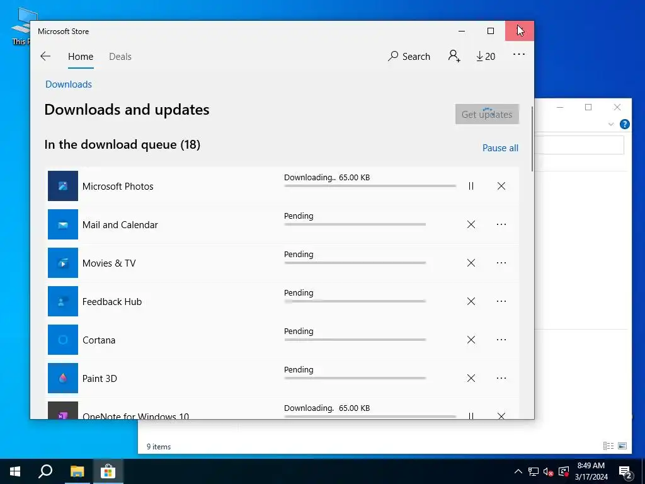Select the Mail and Calendar name text
This screenshot has width=645, height=484.
120,225
